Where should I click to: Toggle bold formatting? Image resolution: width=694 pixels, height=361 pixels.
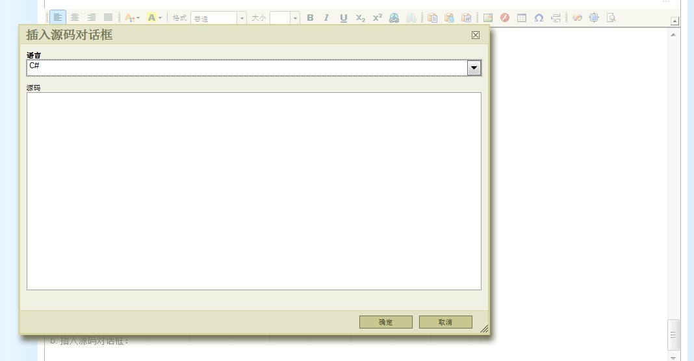[310, 18]
